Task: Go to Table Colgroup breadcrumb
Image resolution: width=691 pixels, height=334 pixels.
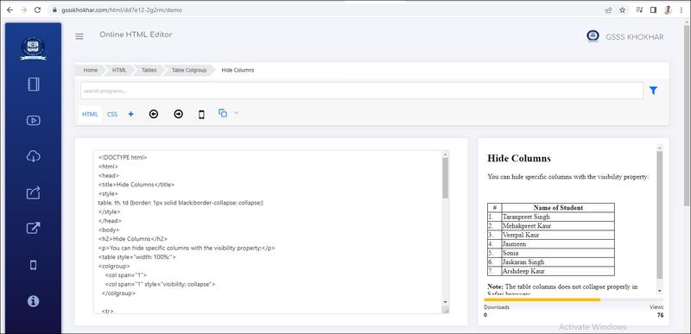Action: click(189, 70)
